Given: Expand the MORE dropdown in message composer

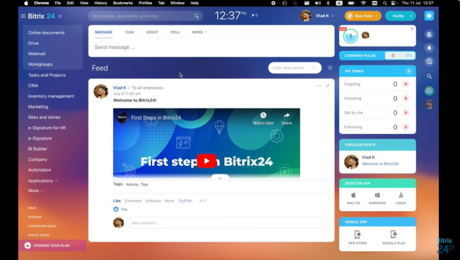Looking at the screenshot, I should click(199, 32).
